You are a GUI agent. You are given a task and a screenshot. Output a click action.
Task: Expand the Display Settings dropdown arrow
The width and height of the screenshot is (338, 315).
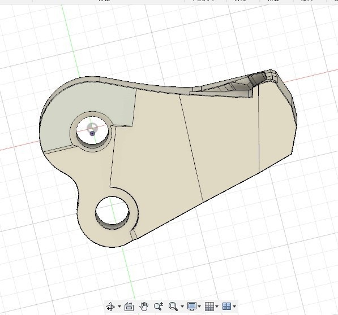tap(199, 307)
